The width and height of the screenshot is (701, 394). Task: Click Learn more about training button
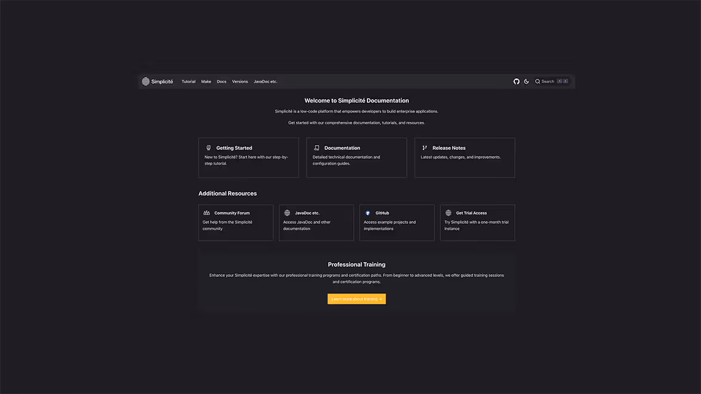tap(357, 298)
